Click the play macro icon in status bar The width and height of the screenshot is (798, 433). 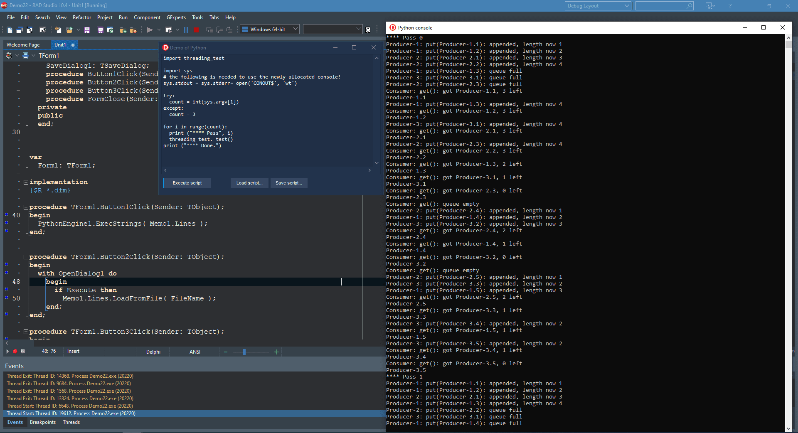point(7,352)
